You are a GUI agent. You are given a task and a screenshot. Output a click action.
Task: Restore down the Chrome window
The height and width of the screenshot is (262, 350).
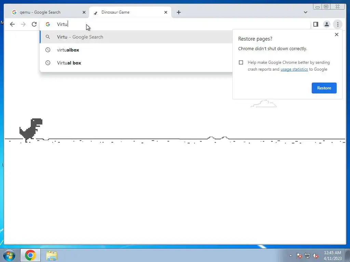(326, 7)
